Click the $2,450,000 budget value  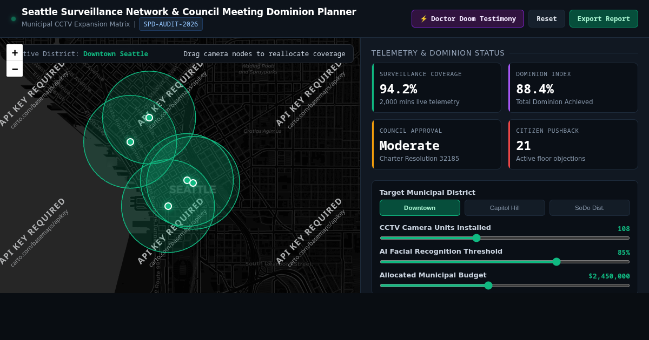609,276
